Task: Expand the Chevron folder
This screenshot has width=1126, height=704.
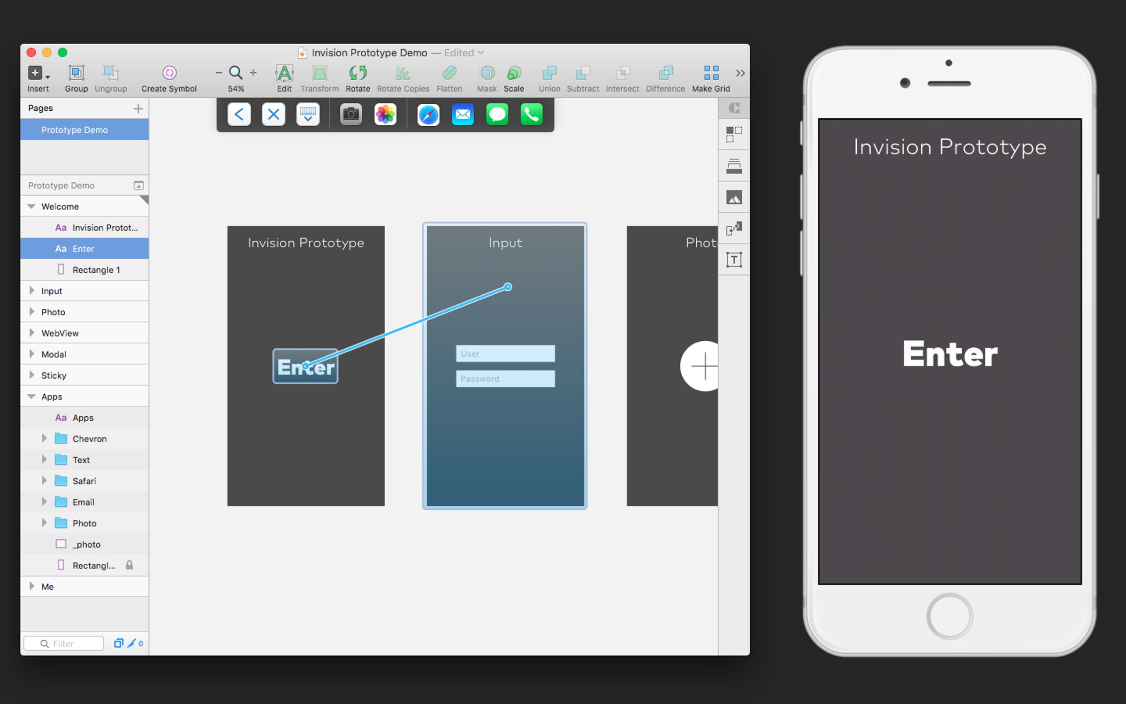Action: point(44,438)
